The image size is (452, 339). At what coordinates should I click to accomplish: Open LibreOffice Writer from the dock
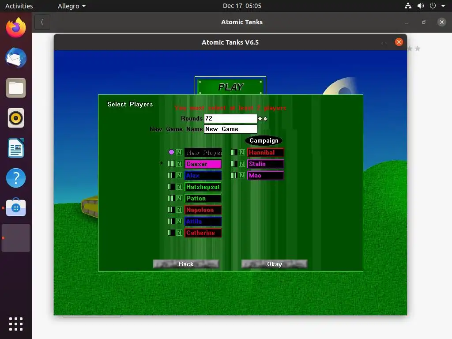point(16,148)
